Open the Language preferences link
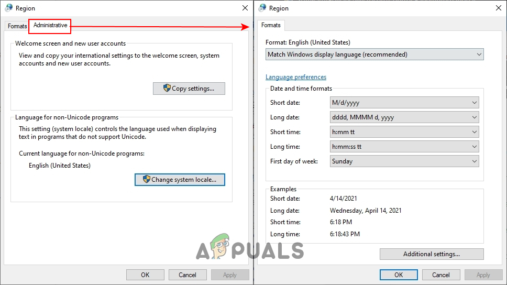 pyautogui.click(x=296, y=77)
